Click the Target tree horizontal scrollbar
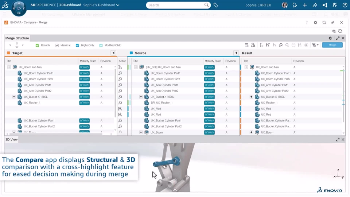Image resolution: width=350 pixels, height=197 pixels. click(56, 134)
